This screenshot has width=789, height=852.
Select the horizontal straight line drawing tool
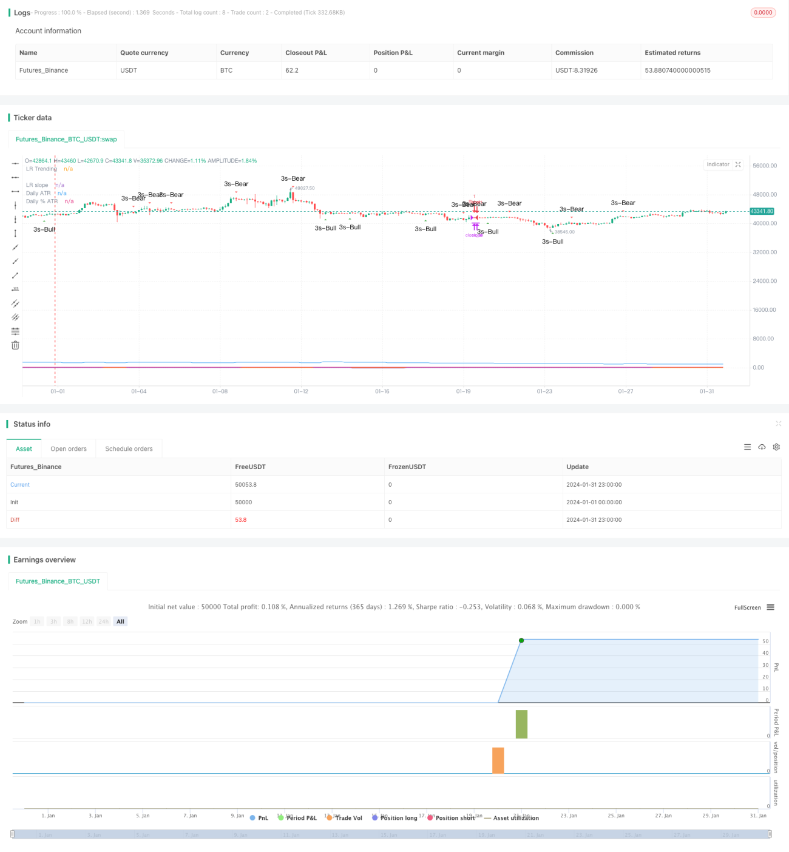15,163
